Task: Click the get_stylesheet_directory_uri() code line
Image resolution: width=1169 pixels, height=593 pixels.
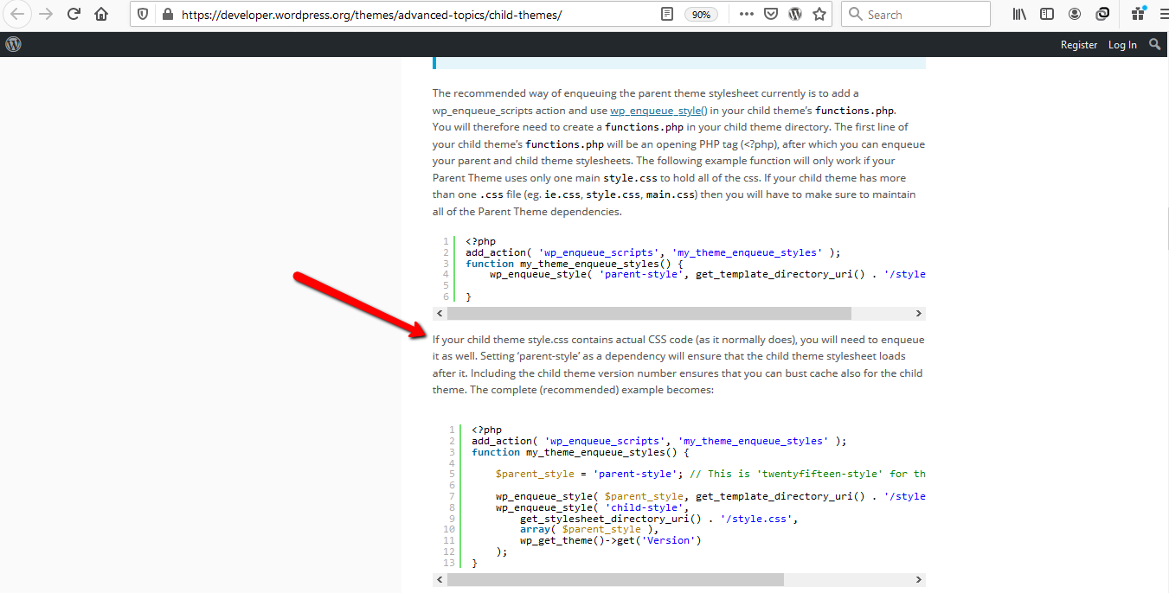Action: pyautogui.click(x=658, y=519)
